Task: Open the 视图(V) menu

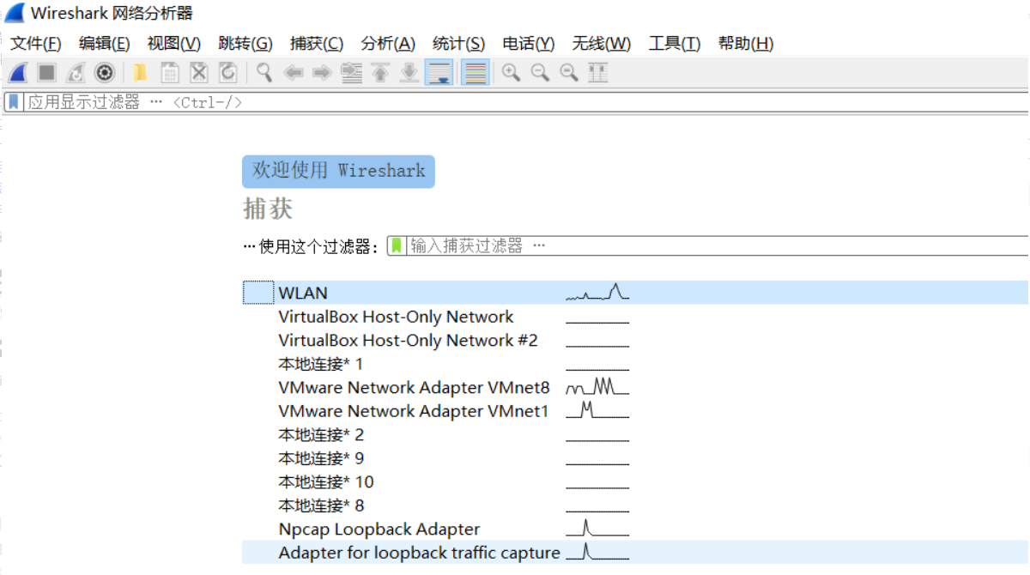Action: [174, 44]
